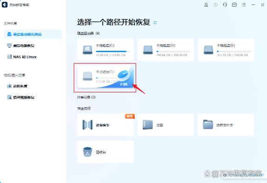Click the hard drive icon in sidebar
Image resolution: width=267 pixels, height=183 pixels.
tap(9, 34)
